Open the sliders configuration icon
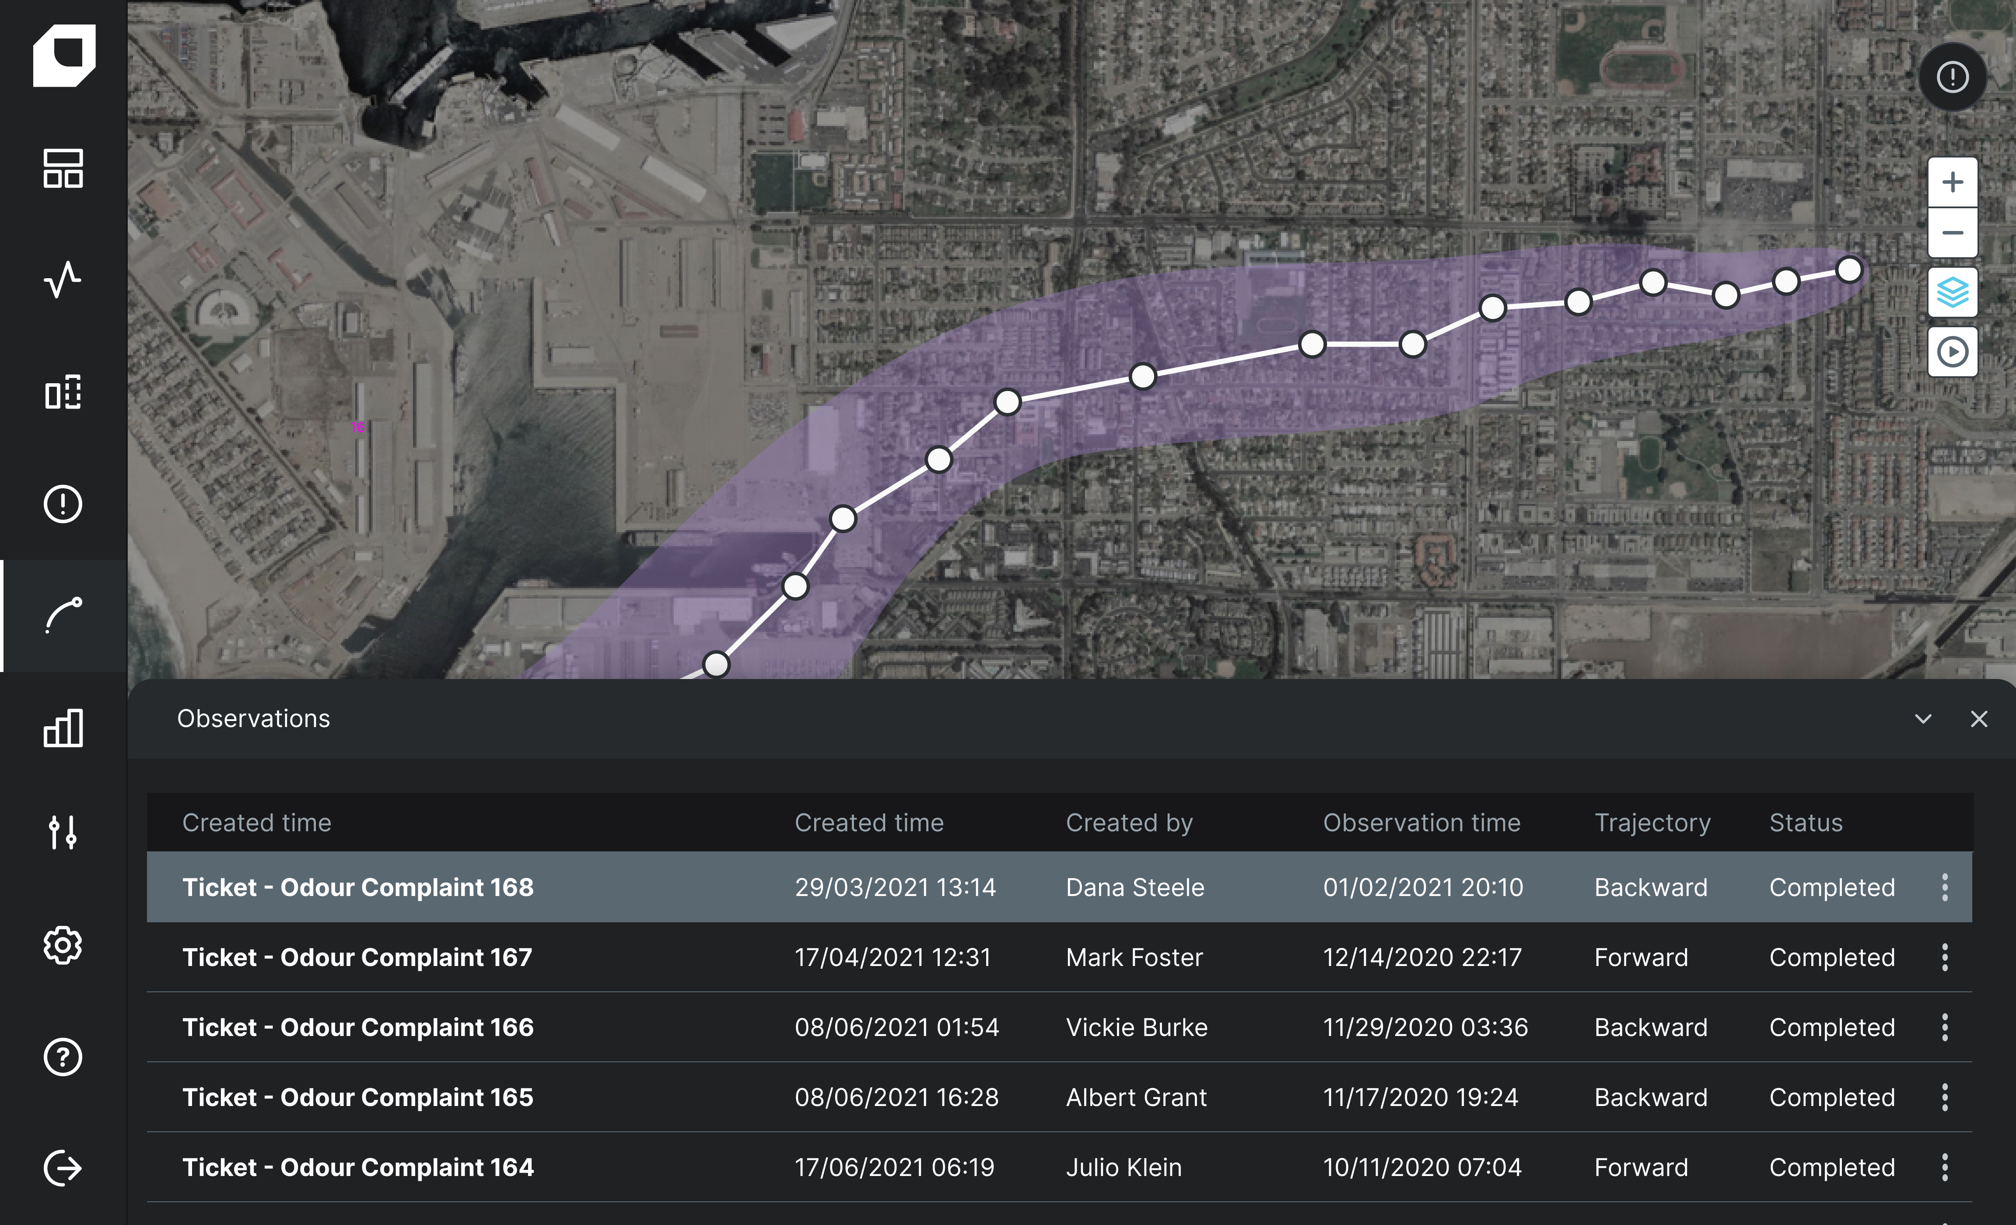Viewport: 2016px width, 1225px height. coord(63,832)
